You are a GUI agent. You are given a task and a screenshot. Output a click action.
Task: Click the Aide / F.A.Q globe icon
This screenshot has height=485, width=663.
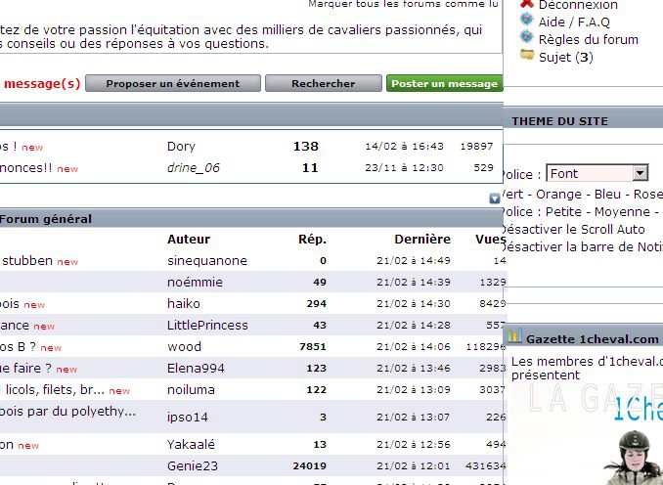(527, 21)
